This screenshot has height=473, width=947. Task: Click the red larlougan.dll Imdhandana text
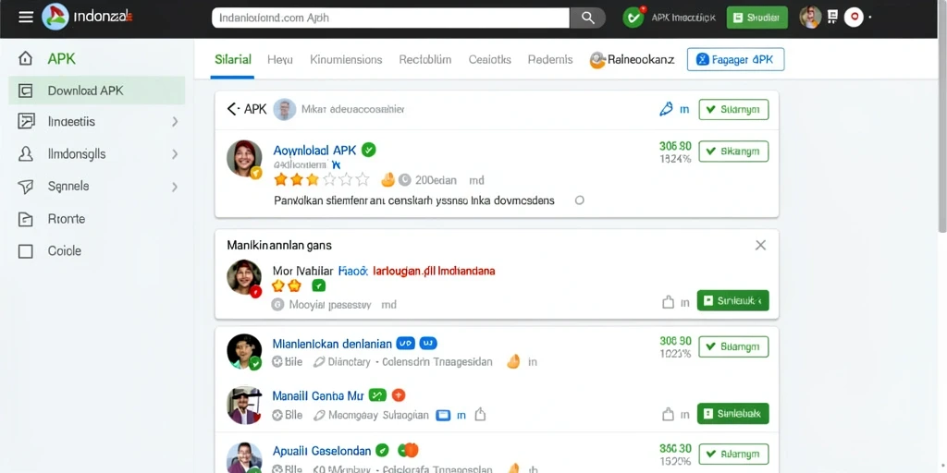[435, 271]
